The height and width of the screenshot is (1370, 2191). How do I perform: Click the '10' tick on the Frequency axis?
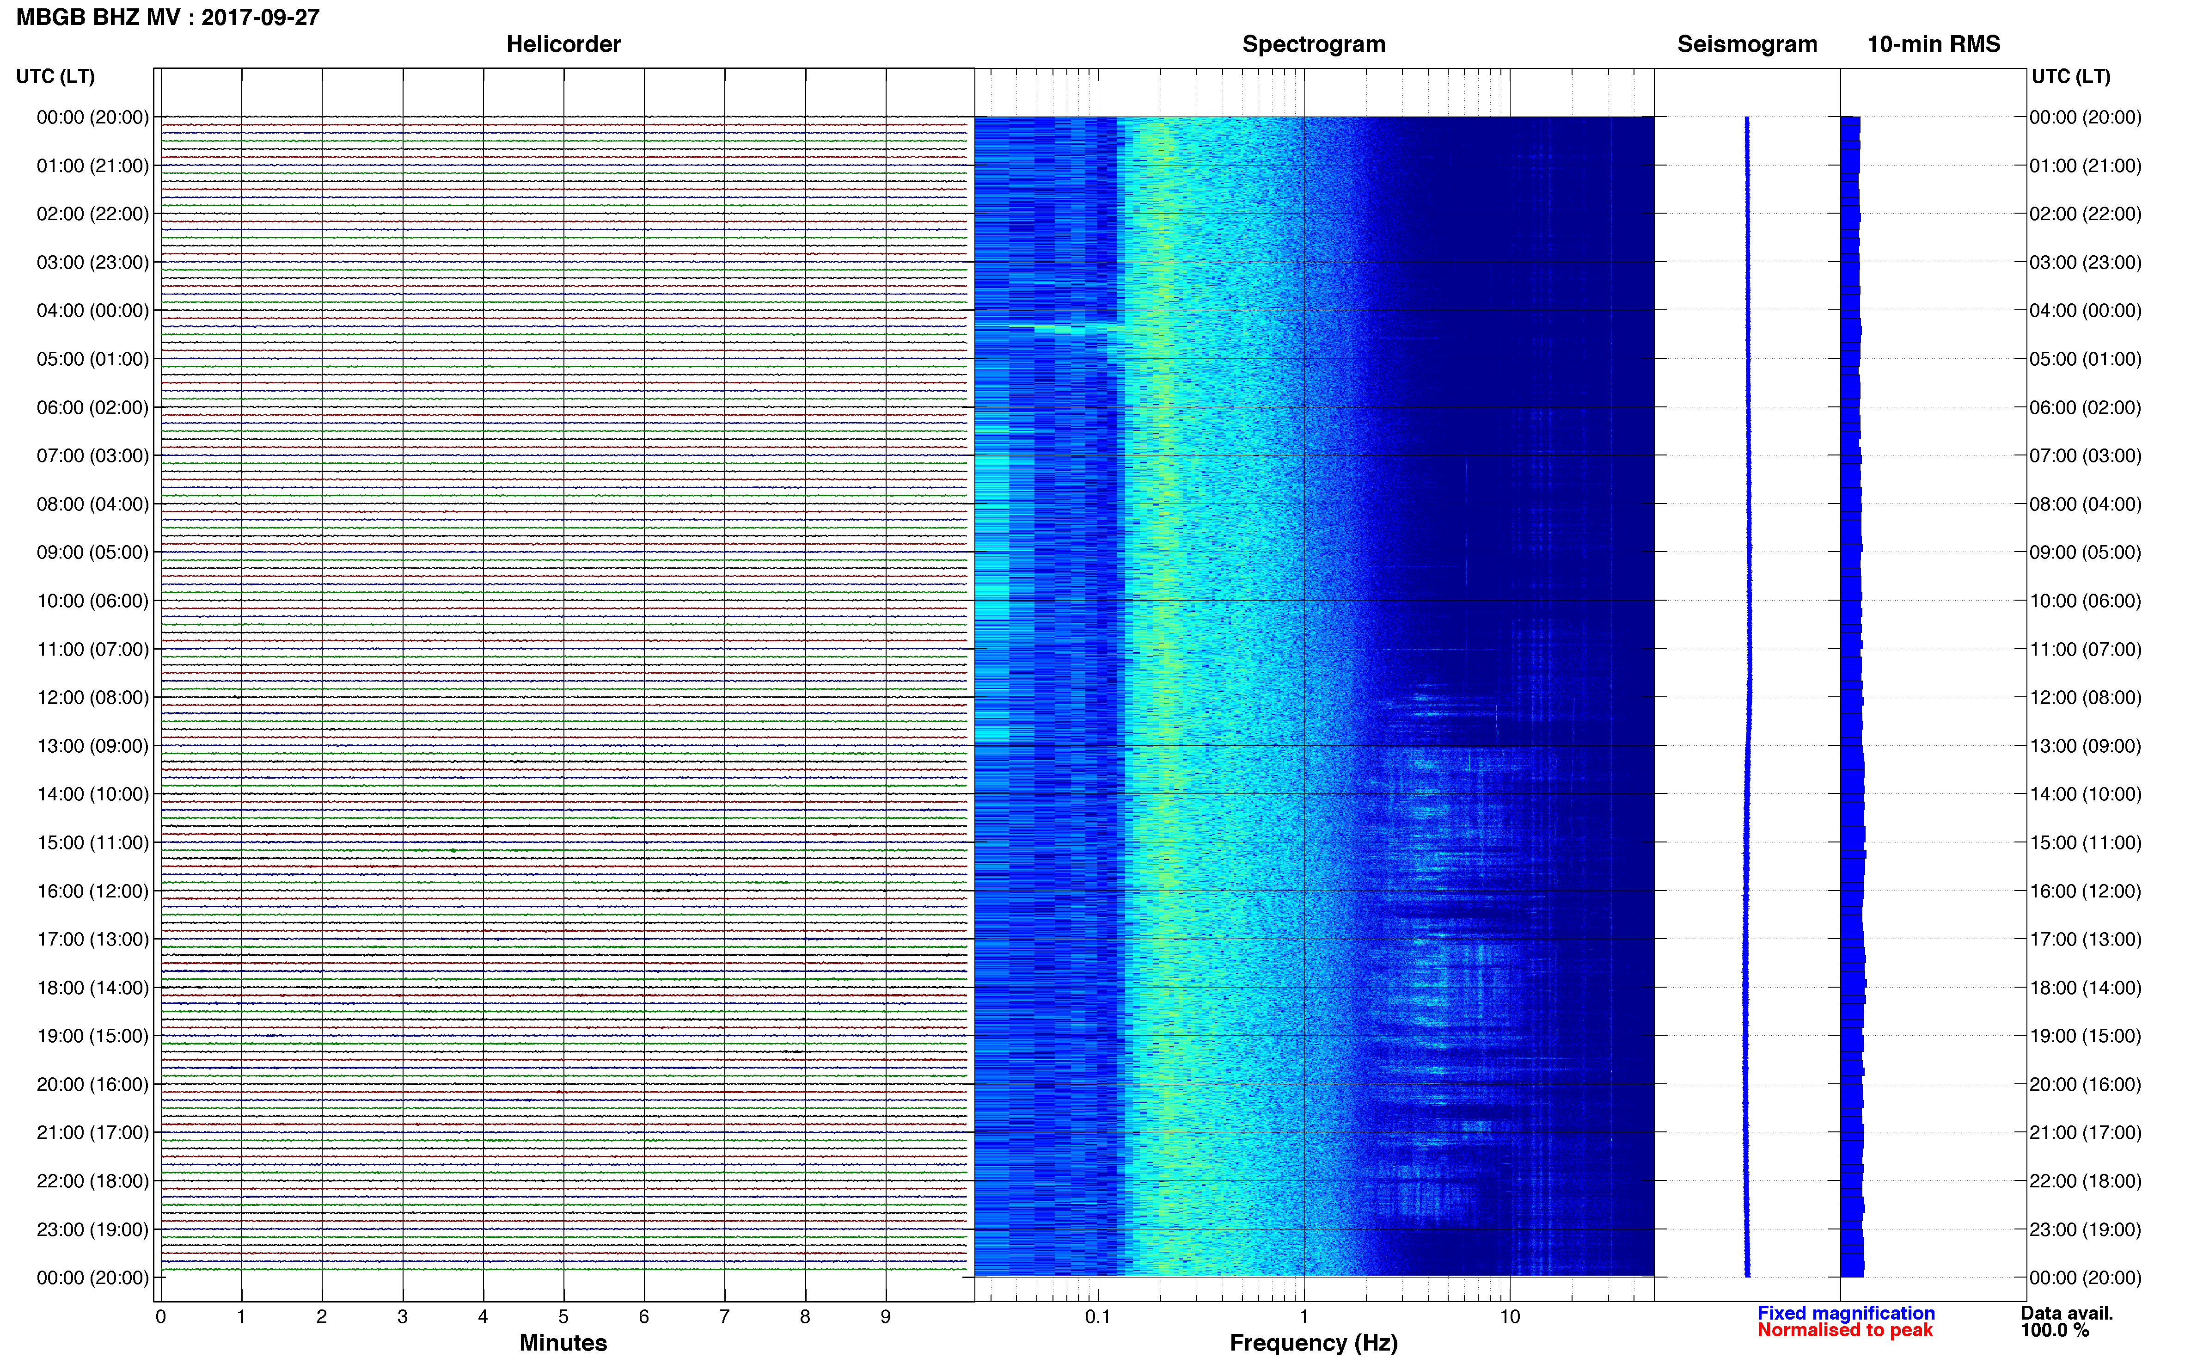coord(1510,1316)
